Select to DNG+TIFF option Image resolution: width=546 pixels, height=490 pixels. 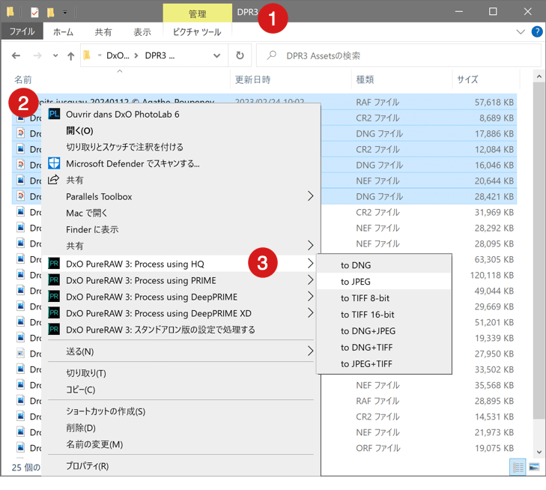click(384, 347)
